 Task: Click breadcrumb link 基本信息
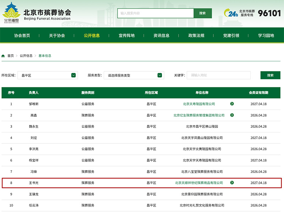45,56
